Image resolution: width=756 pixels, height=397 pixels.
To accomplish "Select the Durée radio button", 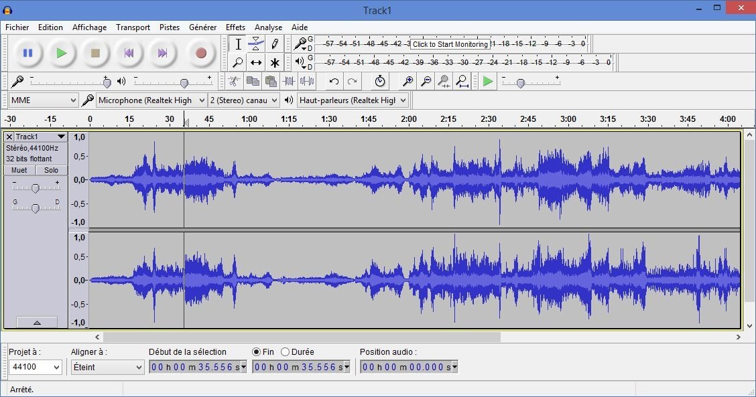I will coord(286,351).
